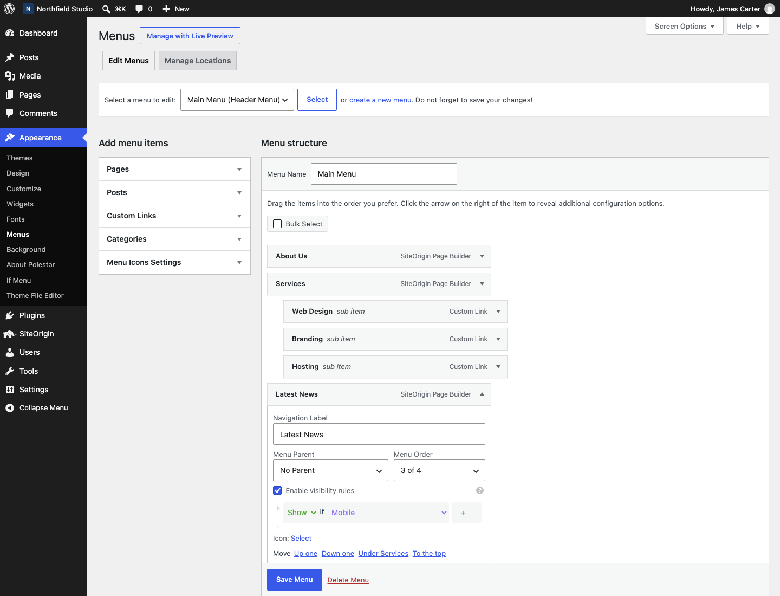Add a visibility rule with plus icon
The height and width of the screenshot is (596, 780).
(463, 513)
